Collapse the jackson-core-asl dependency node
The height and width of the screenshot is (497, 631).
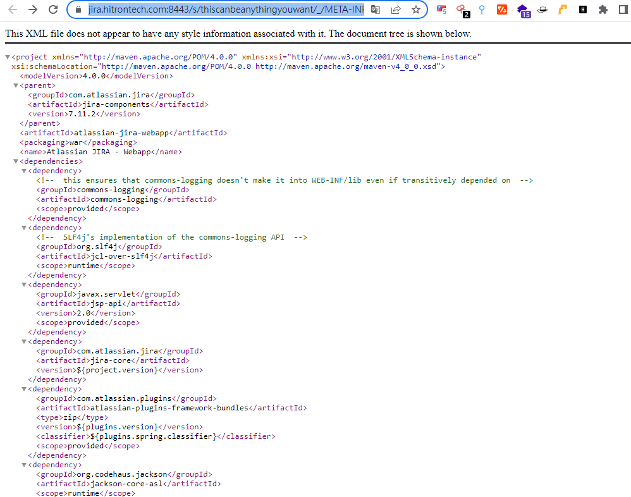tap(24, 465)
